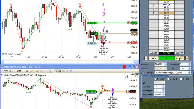This screenshot has width=194, height=109.
Task: Open the Account dropdown
Action: 165,68
